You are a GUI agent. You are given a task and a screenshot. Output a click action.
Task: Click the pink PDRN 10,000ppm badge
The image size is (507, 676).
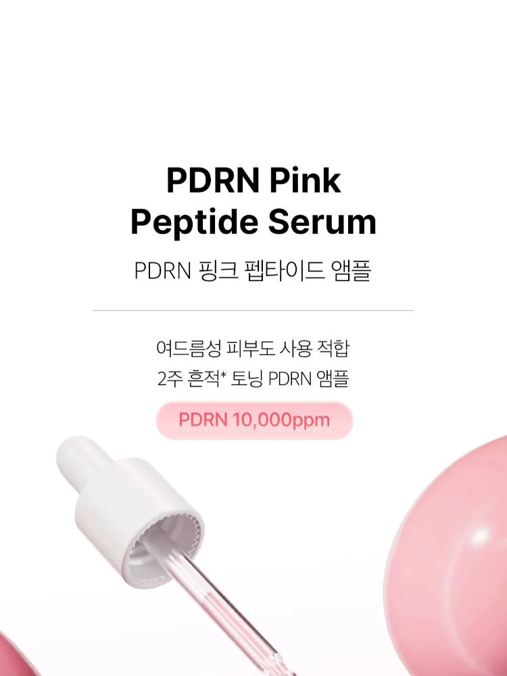254,420
